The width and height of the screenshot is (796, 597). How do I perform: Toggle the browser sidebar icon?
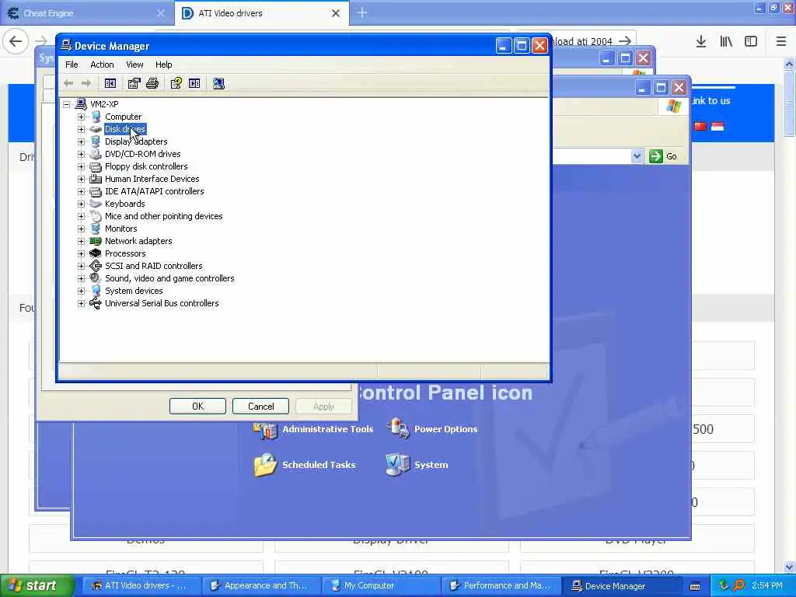[751, 42]
